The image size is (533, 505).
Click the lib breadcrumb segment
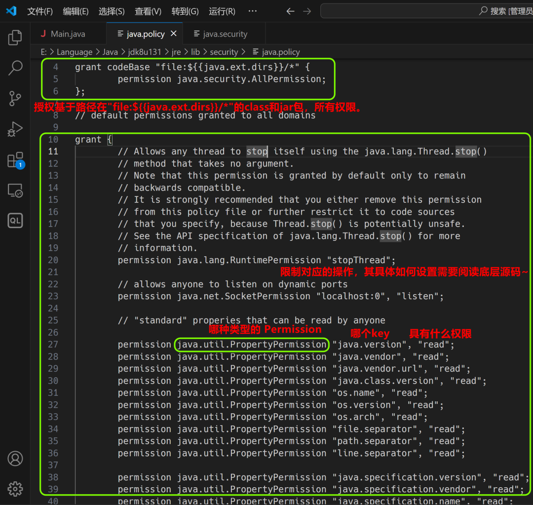click(x=195, y=52)
